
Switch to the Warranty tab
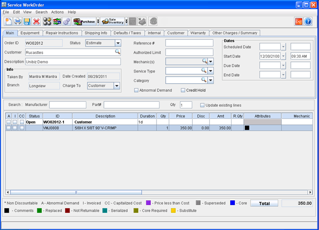click(x=198, y=33)
